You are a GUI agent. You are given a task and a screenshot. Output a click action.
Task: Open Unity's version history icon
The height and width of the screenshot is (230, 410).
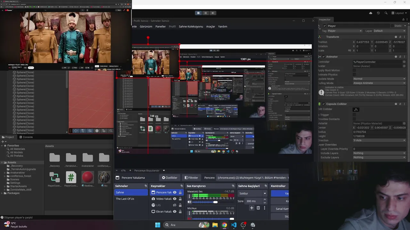click(x=378, y=13)
